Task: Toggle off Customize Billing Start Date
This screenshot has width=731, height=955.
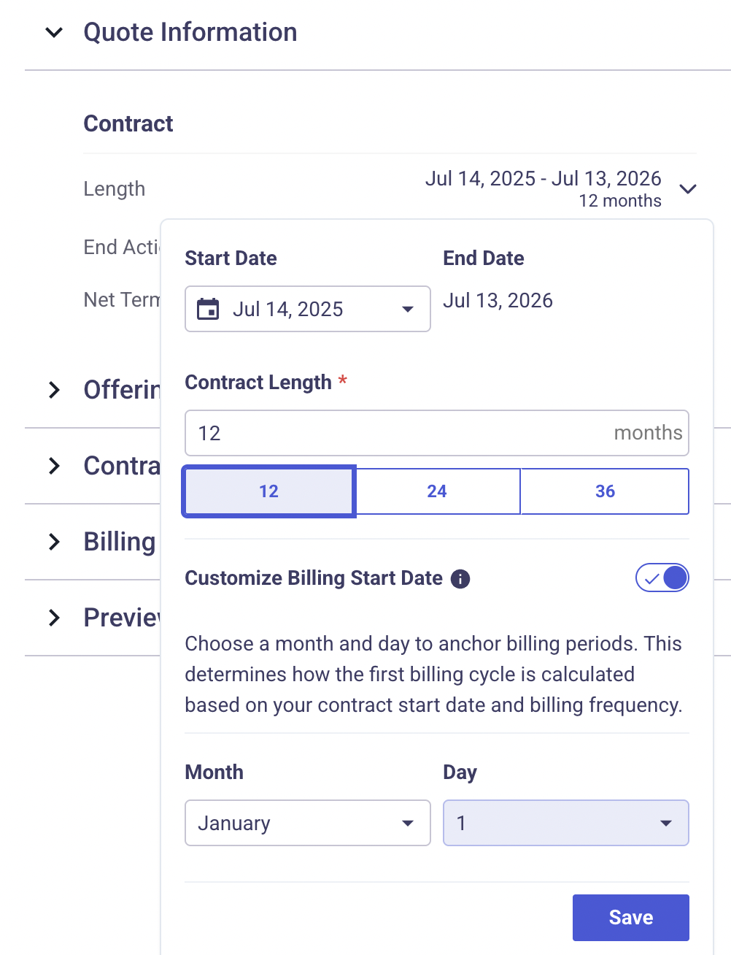Action: (x=662, y=578)
